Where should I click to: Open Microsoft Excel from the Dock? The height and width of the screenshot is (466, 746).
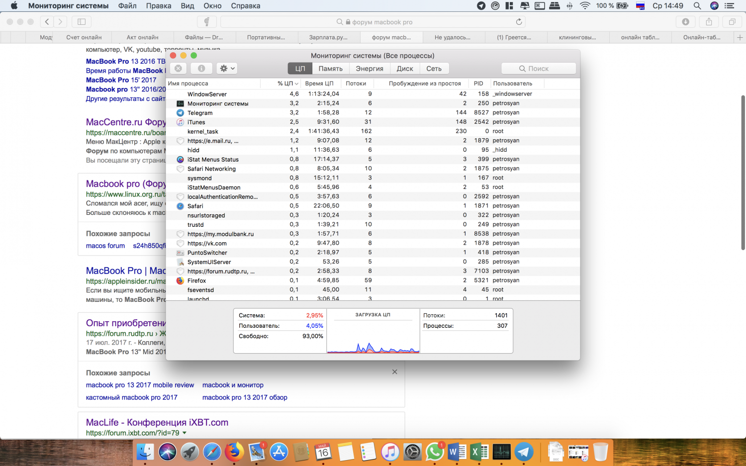pyautogui.click(x=479, y=452)
